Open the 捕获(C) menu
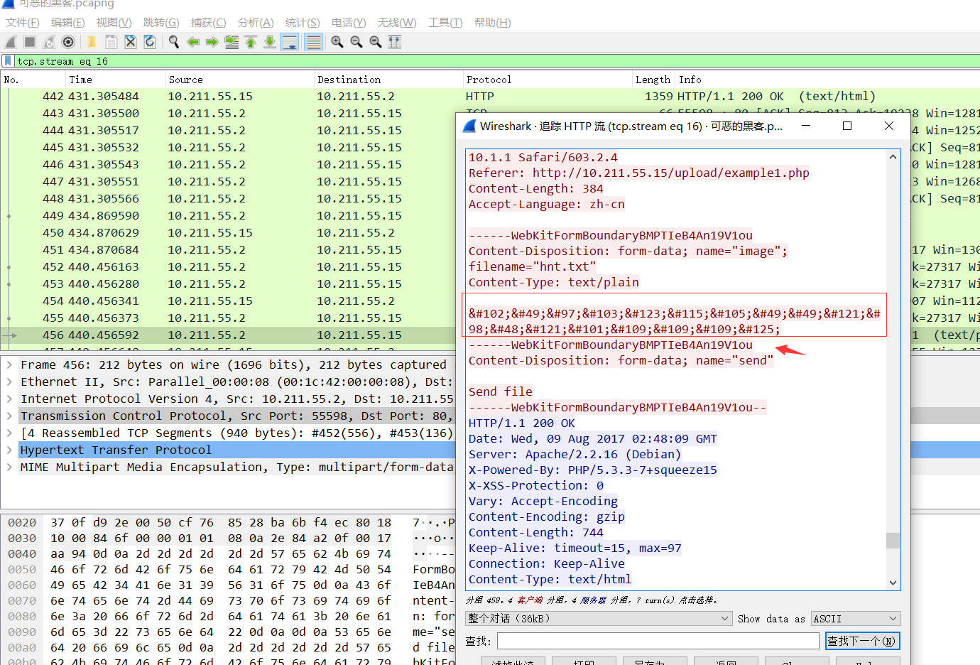 (x=208, y=23)
